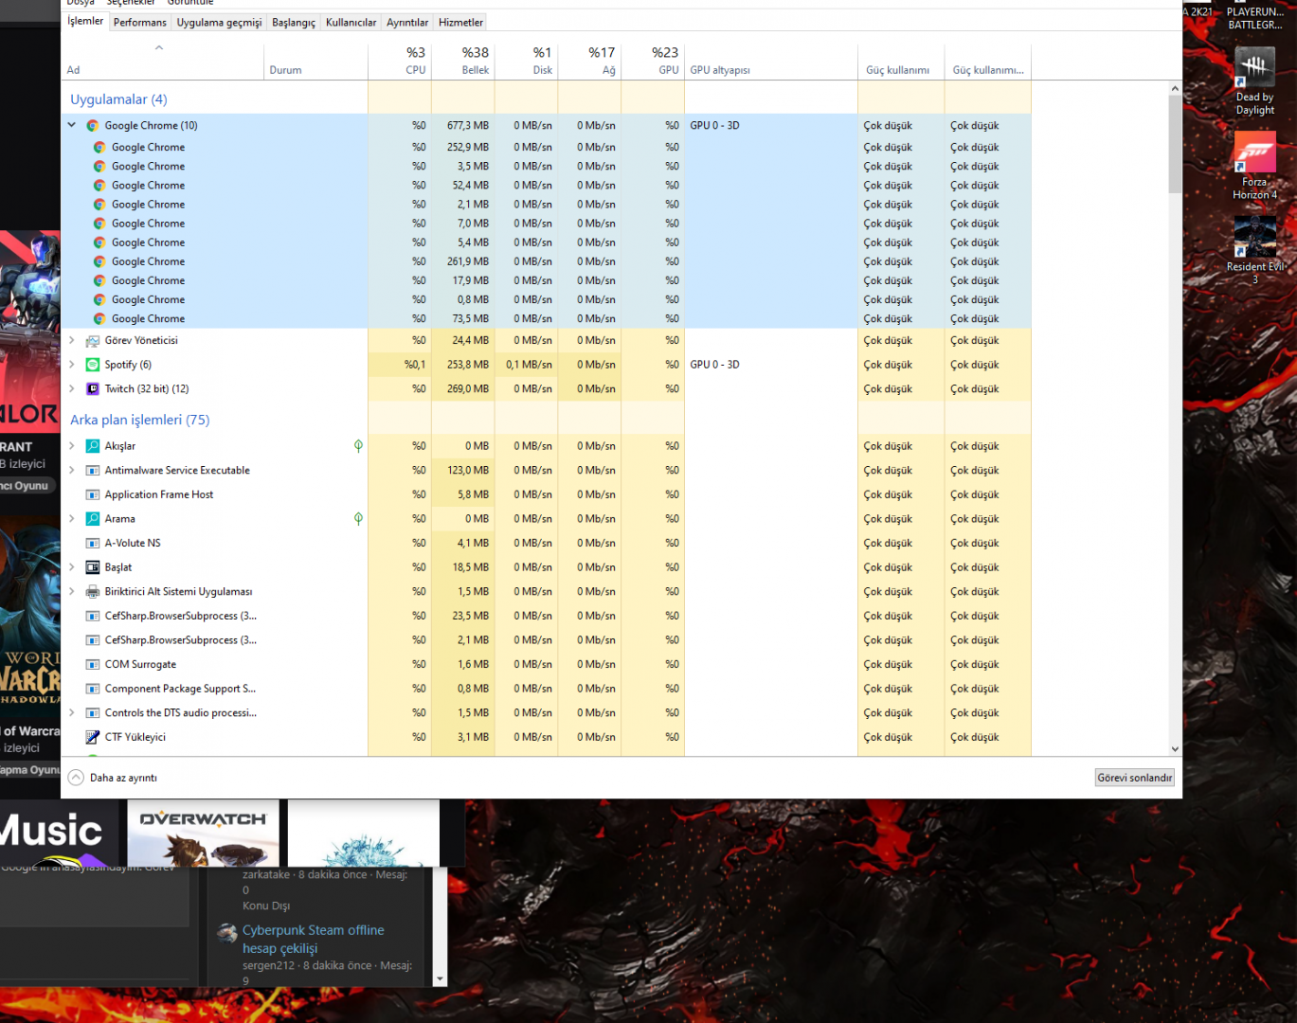Select the CefSharp.BrowserSubprocess row using 2,1 MB
The height and width of the screenshot is (1023, 1297).
click(x=546, y=640)
